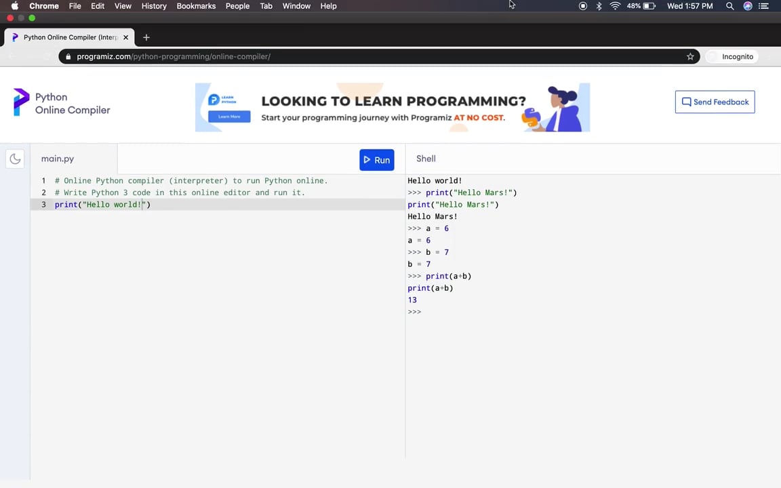Toggle dark mode moon icon
The width and height of the screenshot is (781, 488).
pyautogui.click(x=15, y=159)
